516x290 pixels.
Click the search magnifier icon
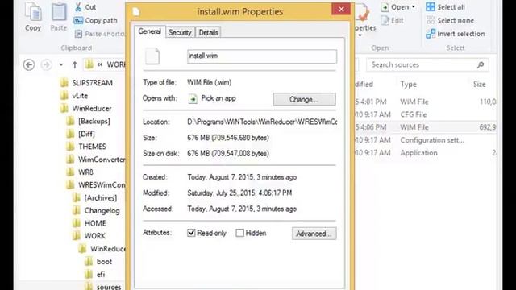point(481,64)
